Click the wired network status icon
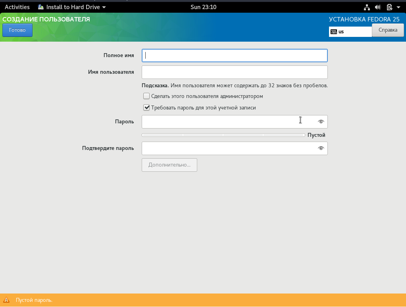The height and width of the screenshot is (307, 406). pyautogui.click(x=367, y=7)
